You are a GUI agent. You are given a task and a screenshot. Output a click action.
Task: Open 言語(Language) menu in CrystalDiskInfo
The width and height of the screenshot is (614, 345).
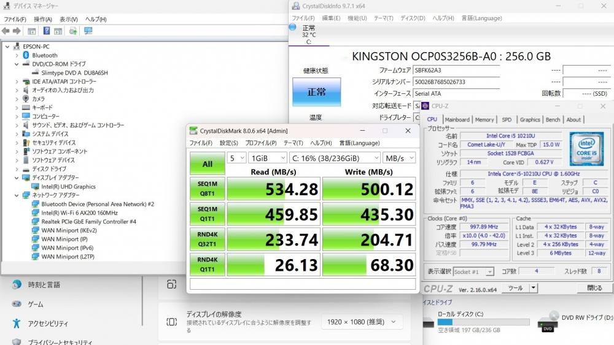[481, 18]
